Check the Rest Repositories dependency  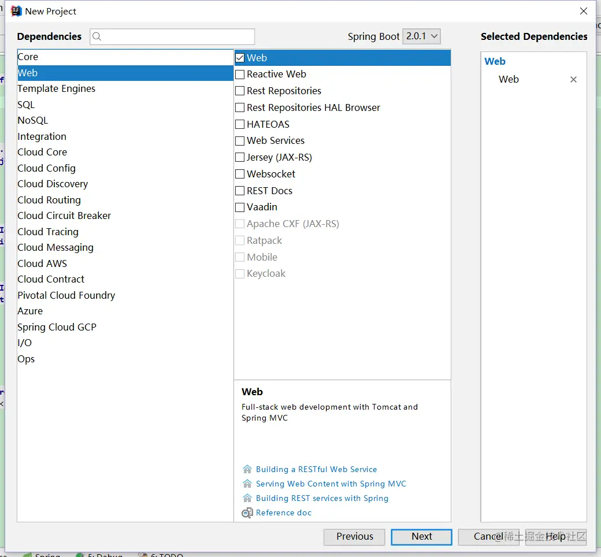pyautogui.click(x=240, y=91)
